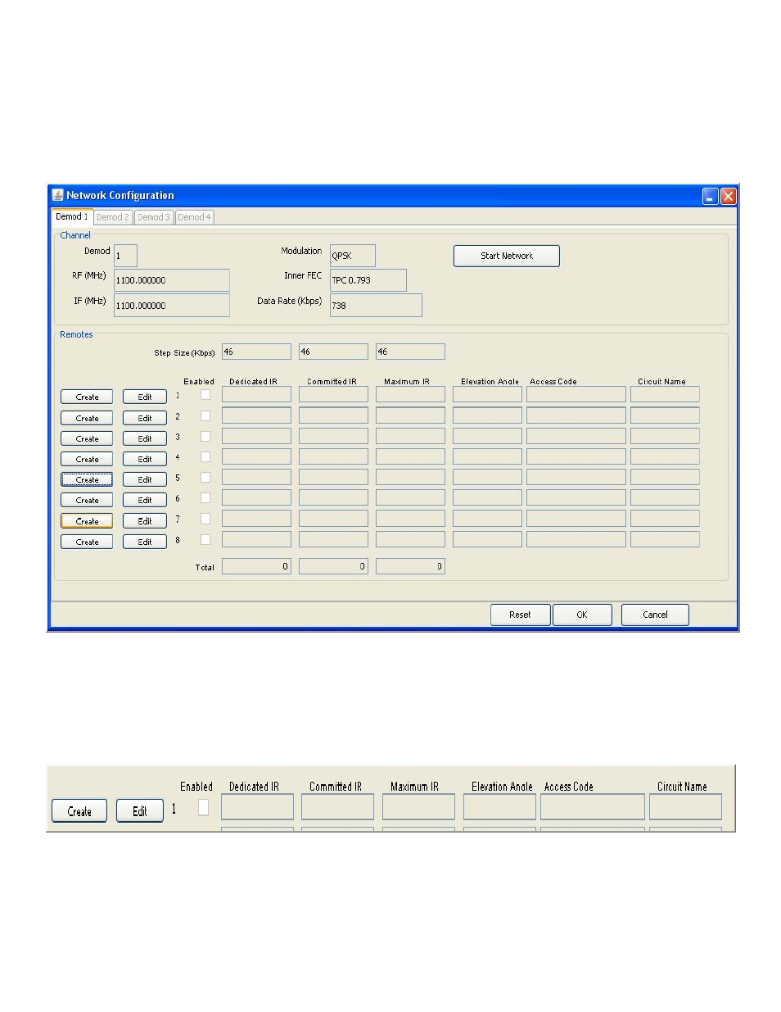Close the Network Configuration window
The height and width of the screenshot is (1012, 781).
[728, 196]
